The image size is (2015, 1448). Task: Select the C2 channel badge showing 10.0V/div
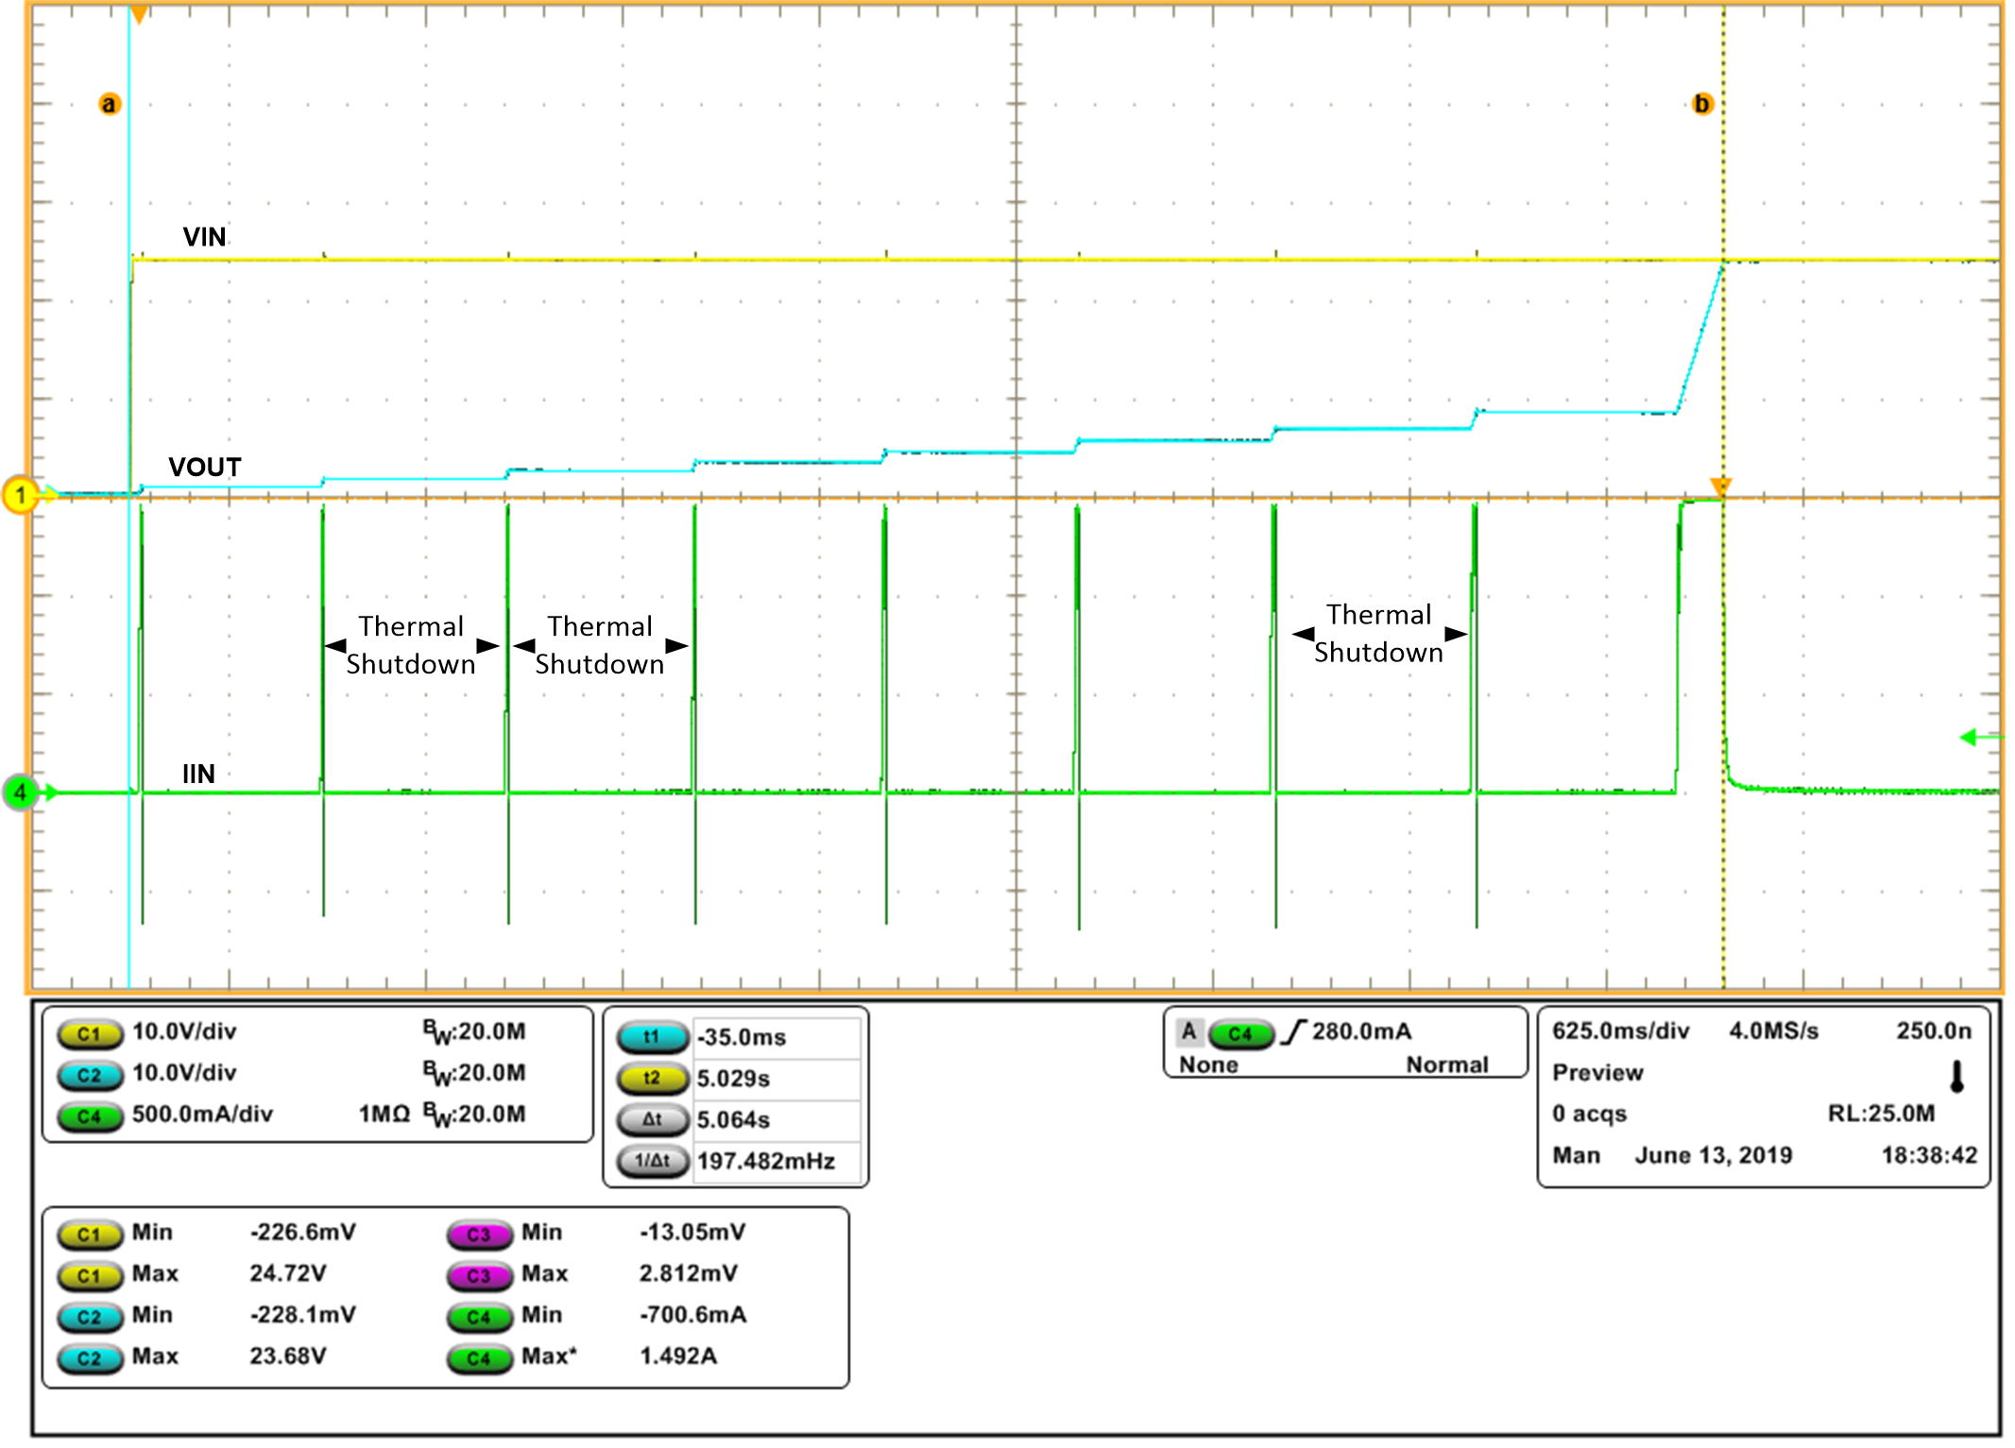click(x=90, y=1074)
